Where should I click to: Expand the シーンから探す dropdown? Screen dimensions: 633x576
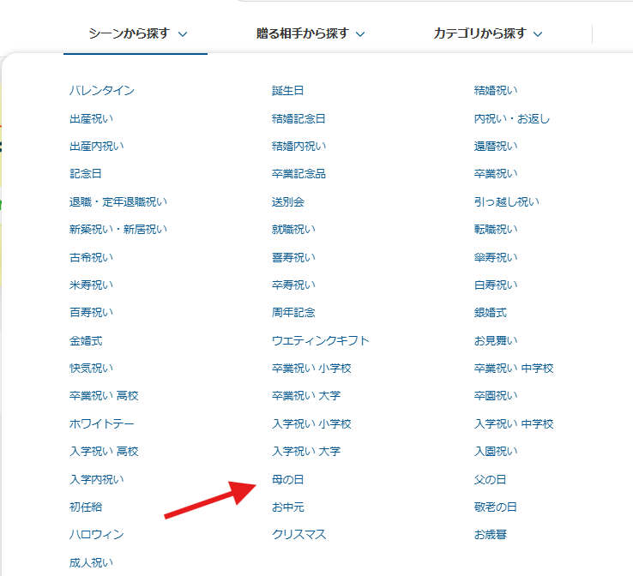pos(136,33)
